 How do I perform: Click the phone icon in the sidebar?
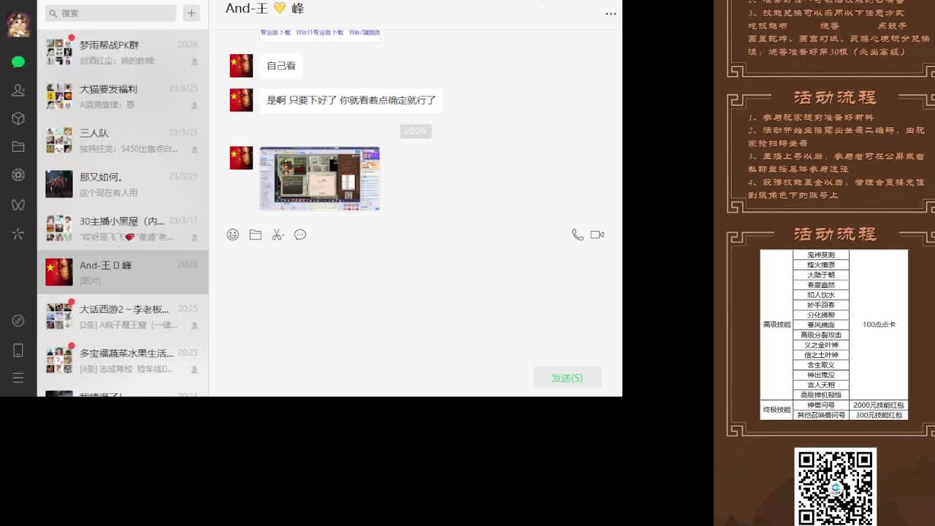click(18, 351)
